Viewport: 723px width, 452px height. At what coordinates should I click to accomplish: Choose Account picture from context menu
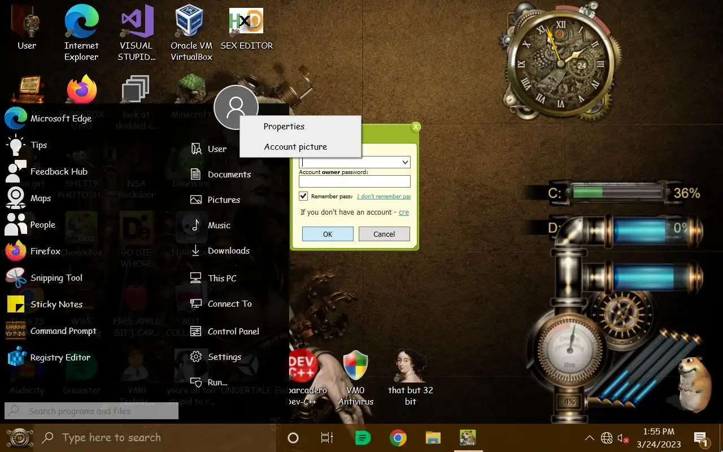pyautogui.click(x=300, y=147)
